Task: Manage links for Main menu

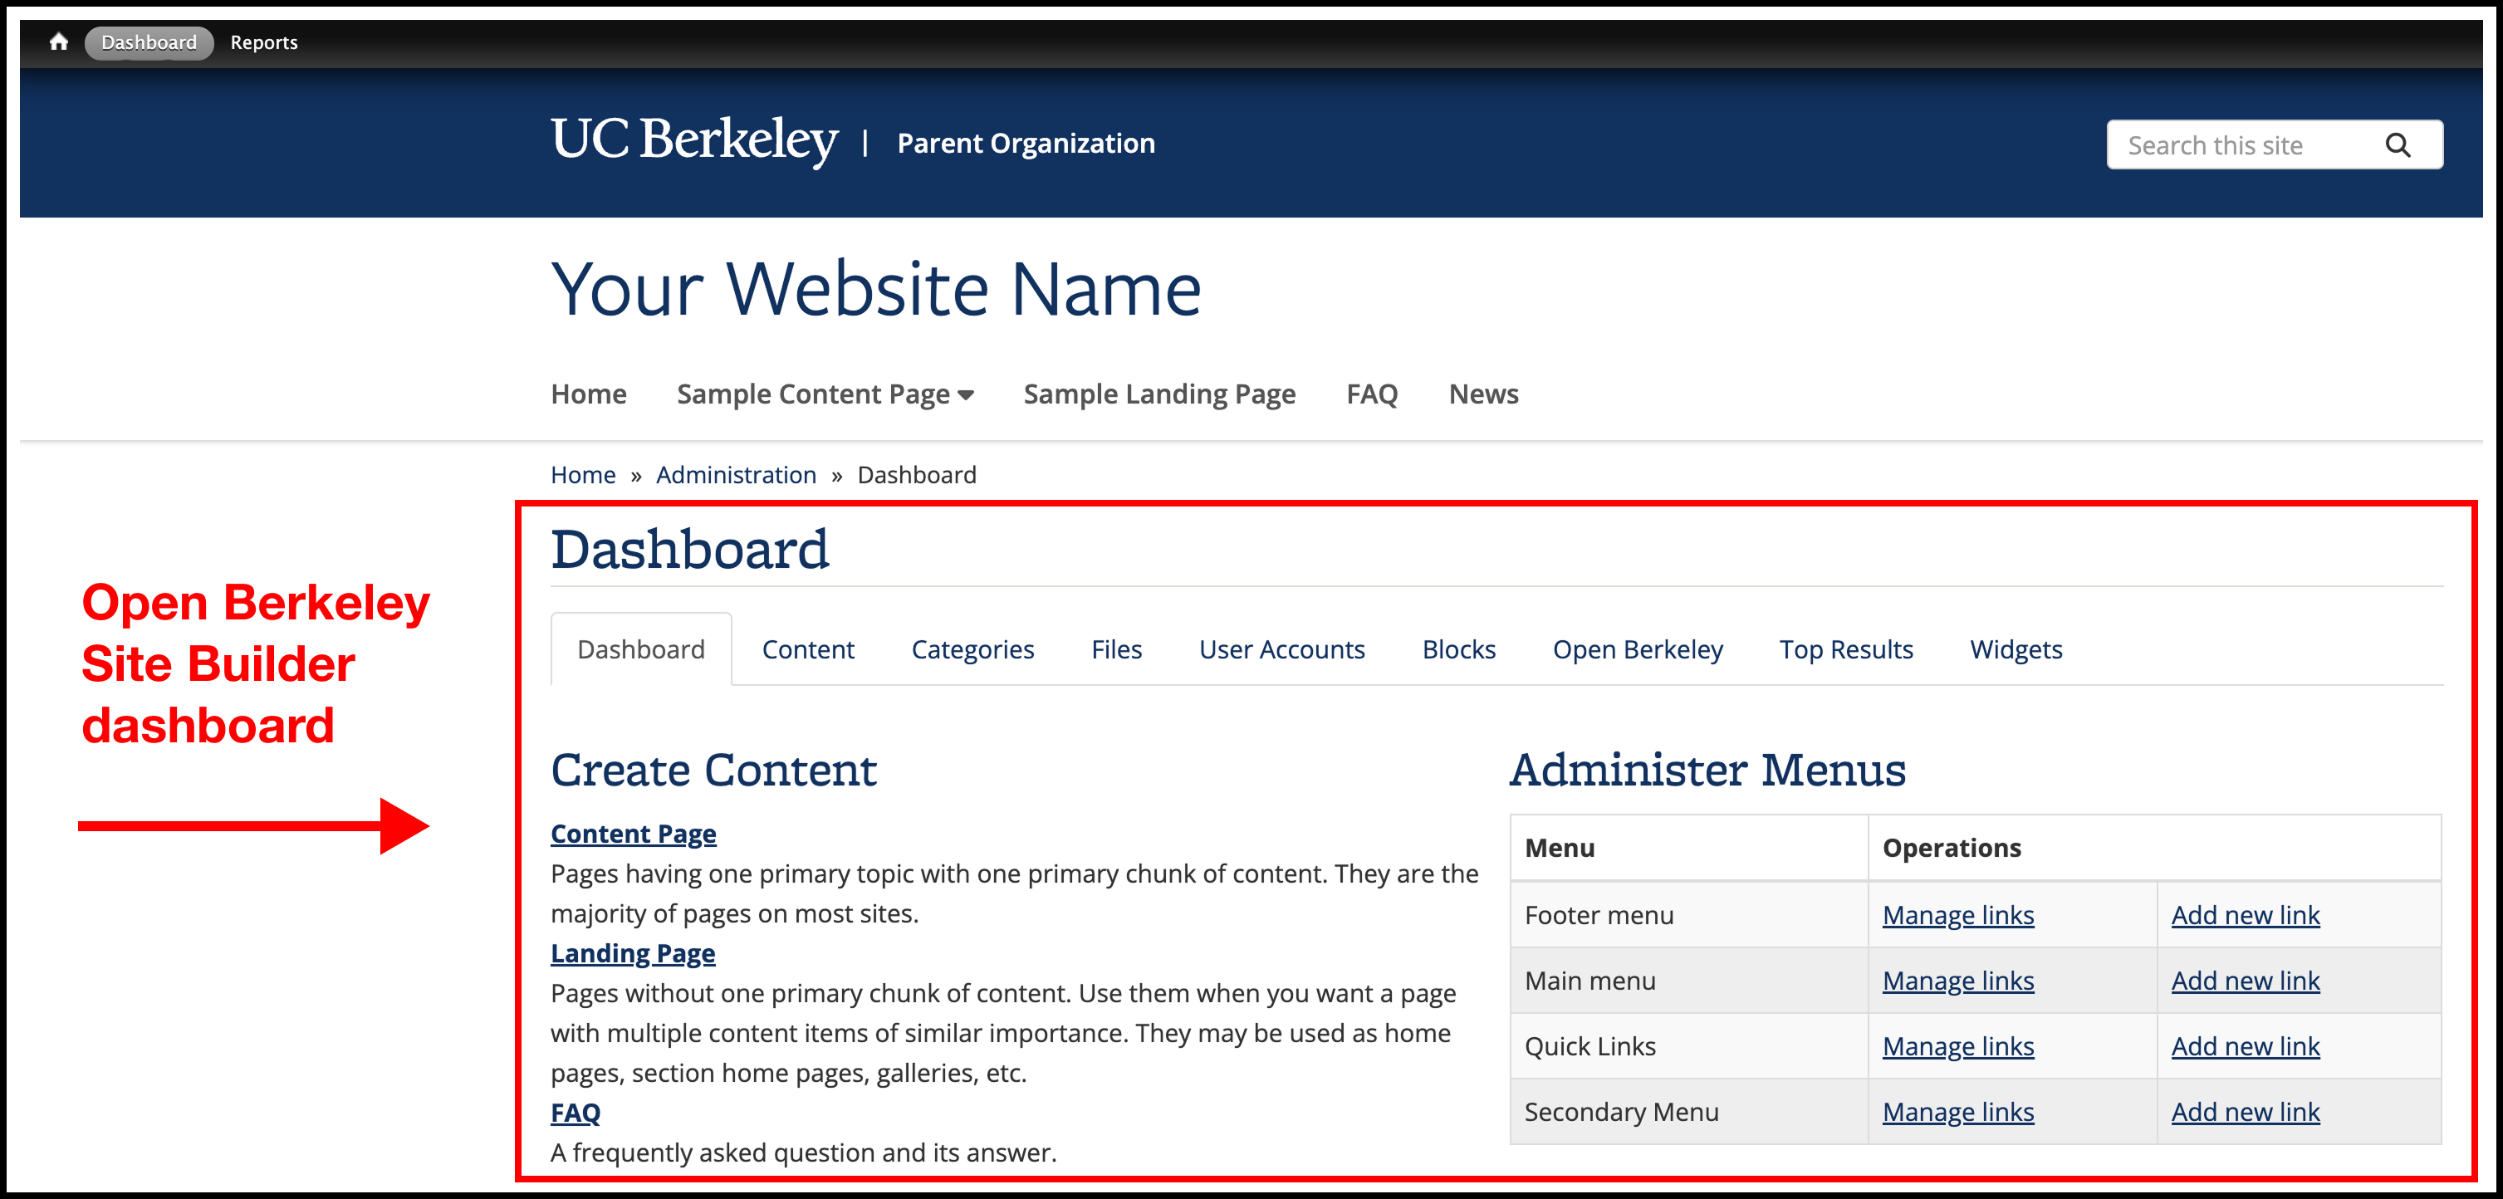Action: point(1958,981)
